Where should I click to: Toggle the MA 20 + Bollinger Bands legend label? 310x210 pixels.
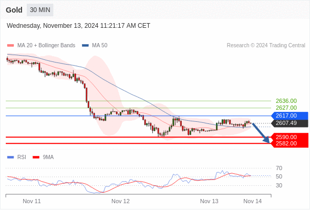46,46
